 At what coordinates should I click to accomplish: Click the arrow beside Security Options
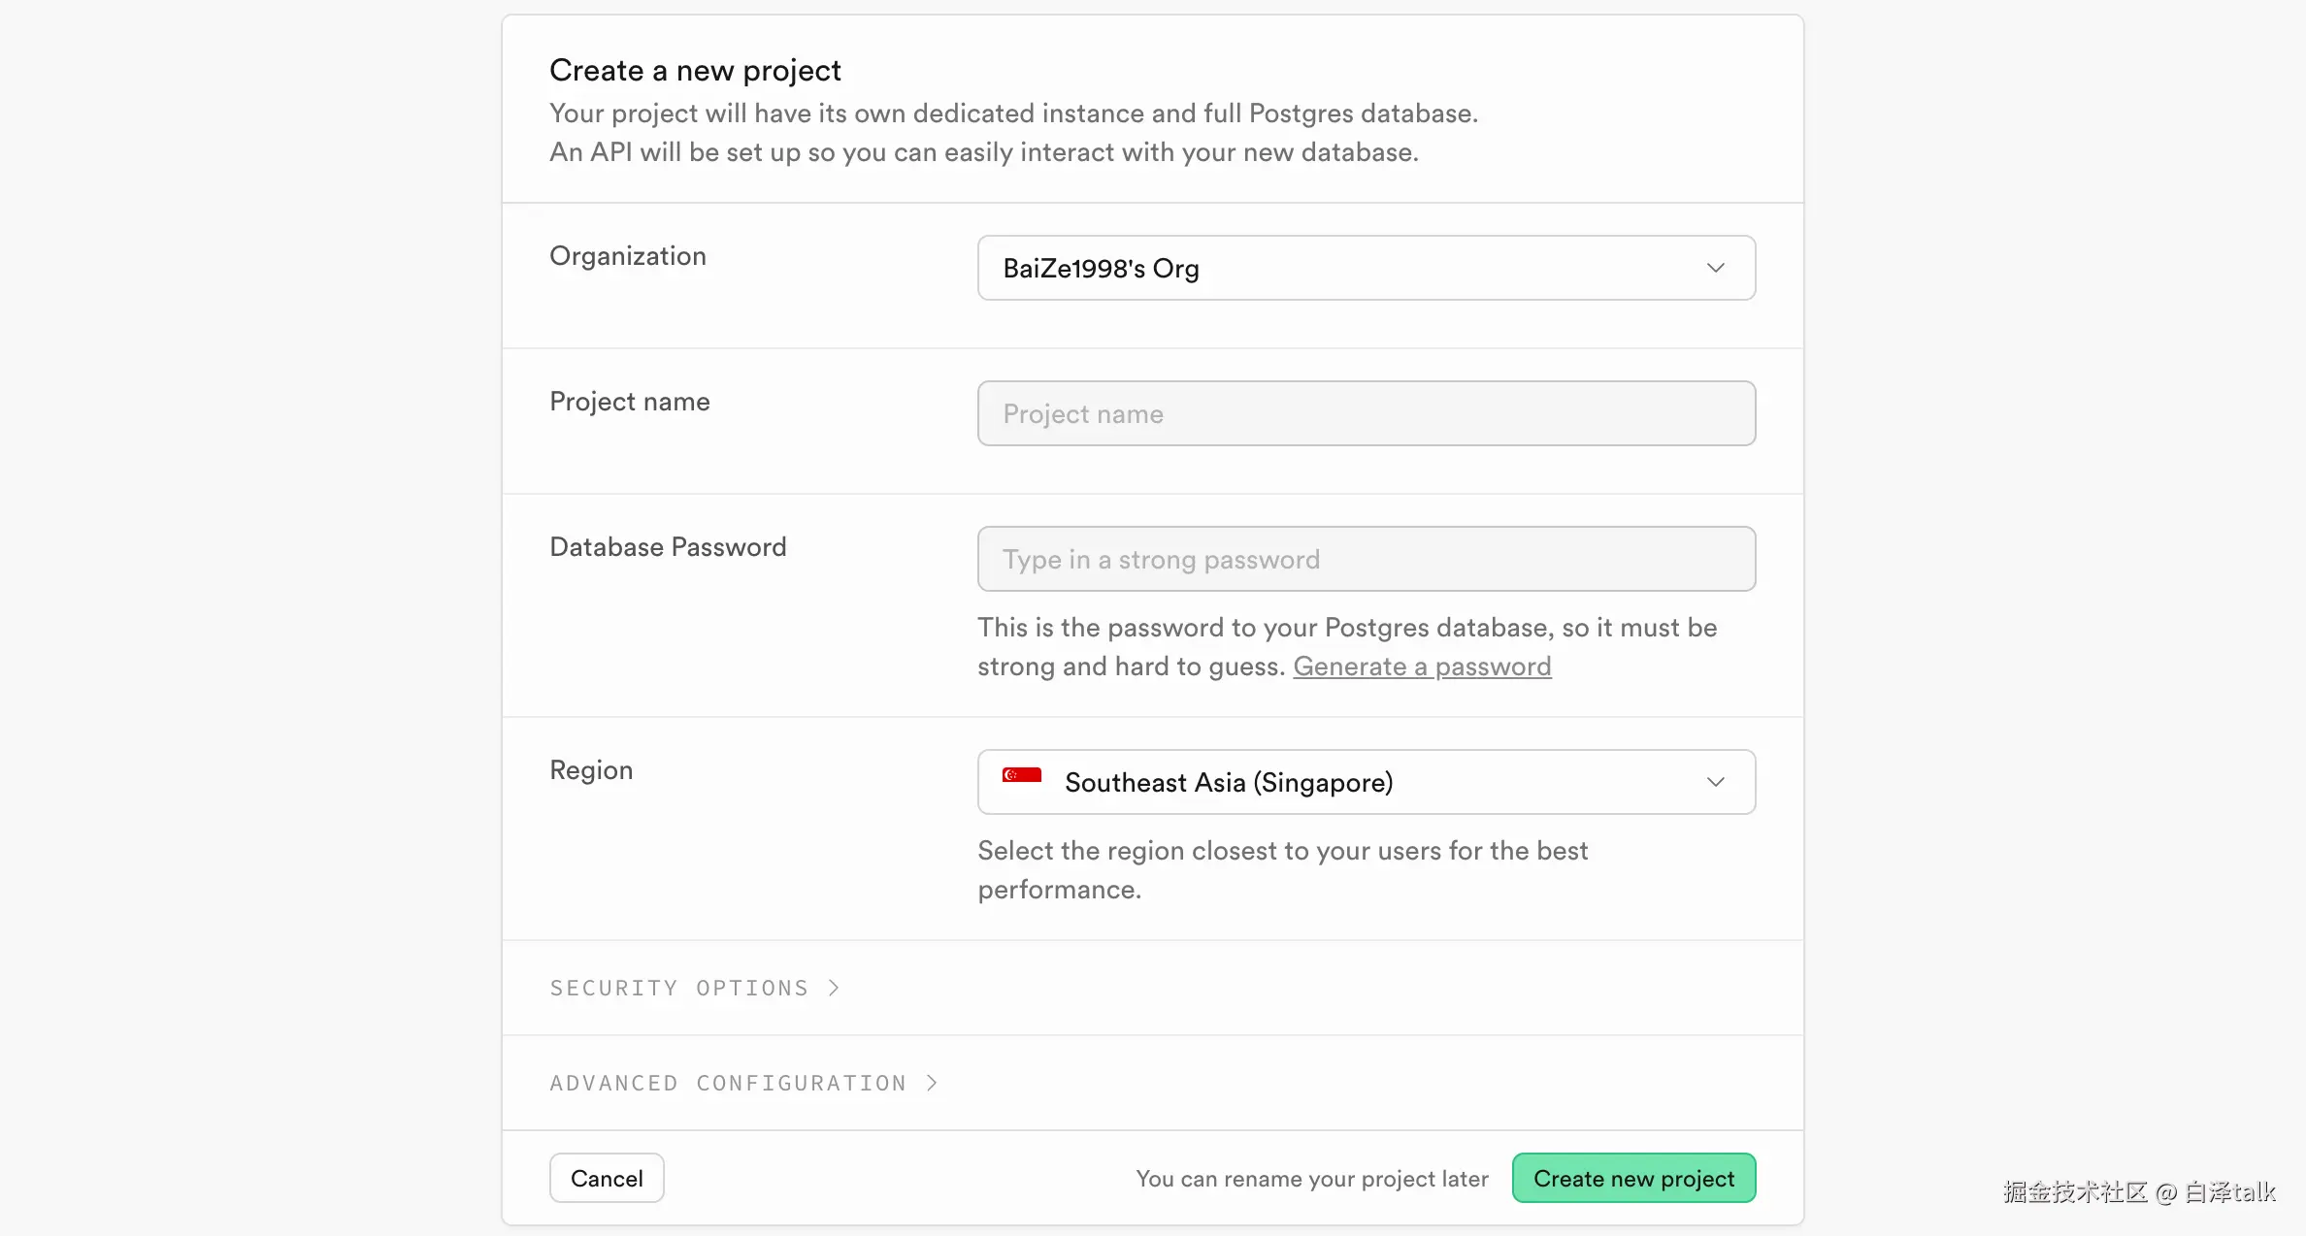point(834,988)
